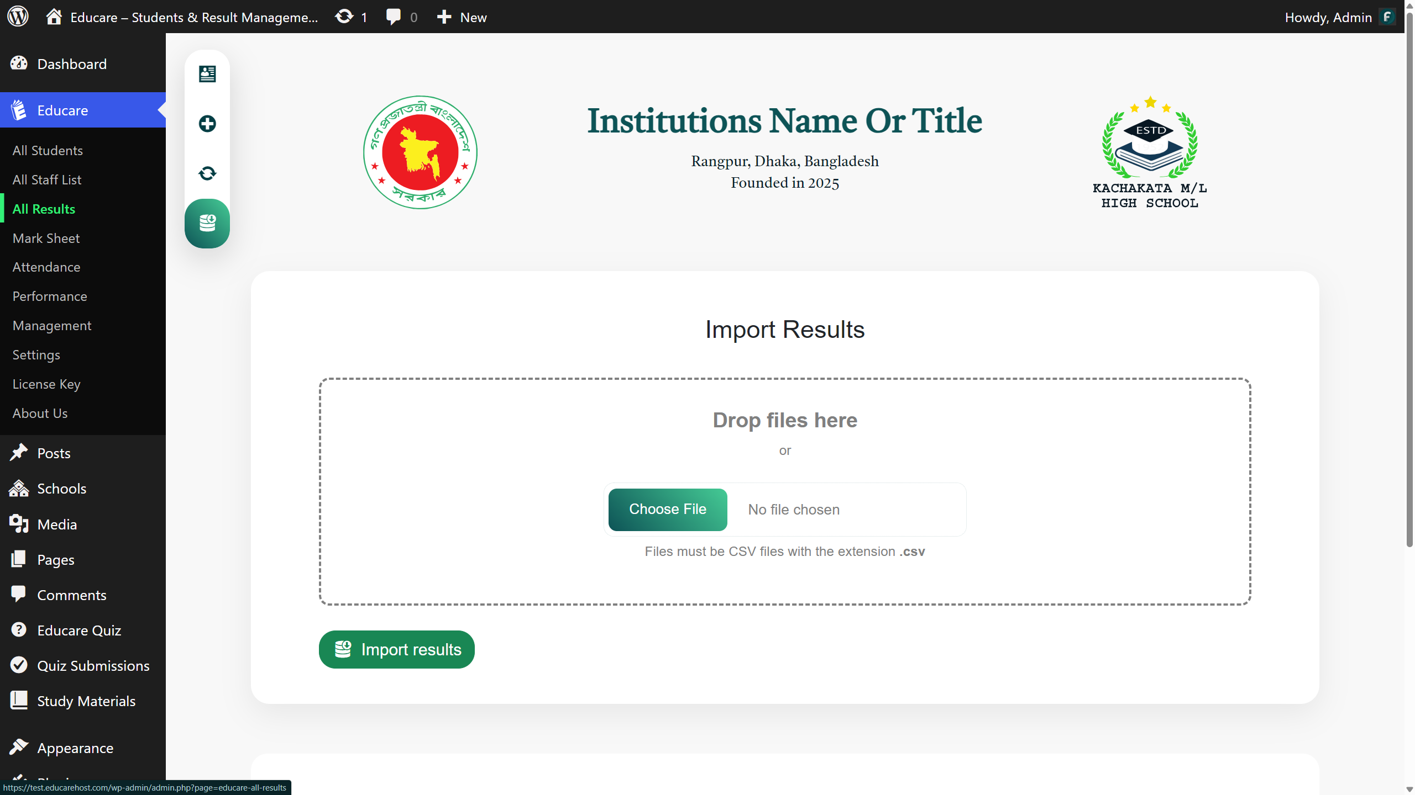Click the Pages label in sidebar
Screen dimensions: 1415x795
pyautogui.click(x=55, y=559)
